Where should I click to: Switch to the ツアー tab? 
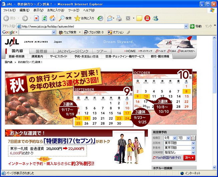102,51
